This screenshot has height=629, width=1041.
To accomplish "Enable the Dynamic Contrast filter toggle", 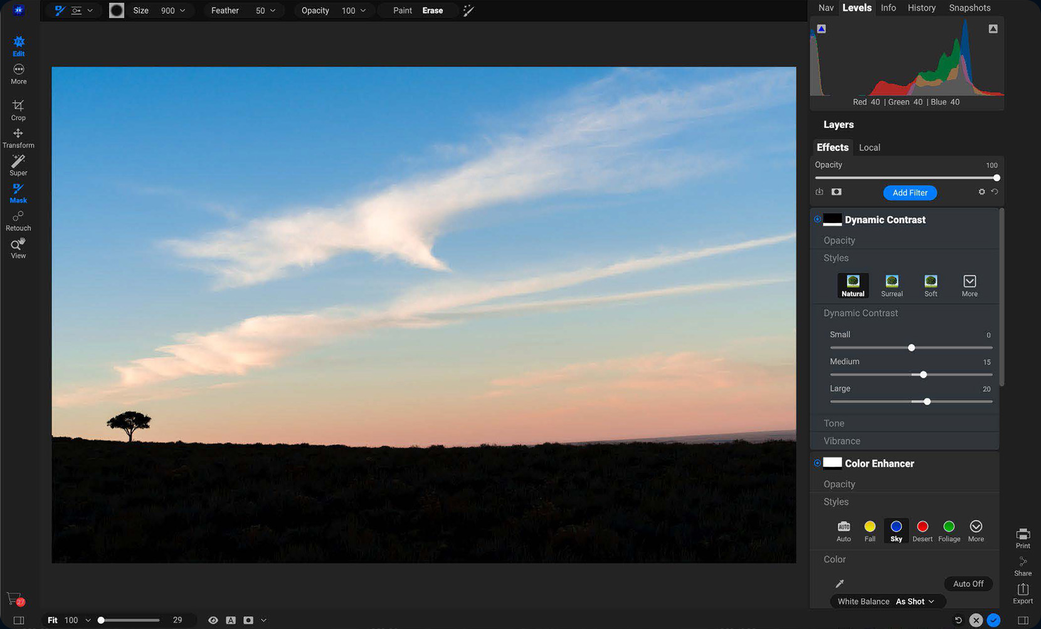I will tap(817, 219).
